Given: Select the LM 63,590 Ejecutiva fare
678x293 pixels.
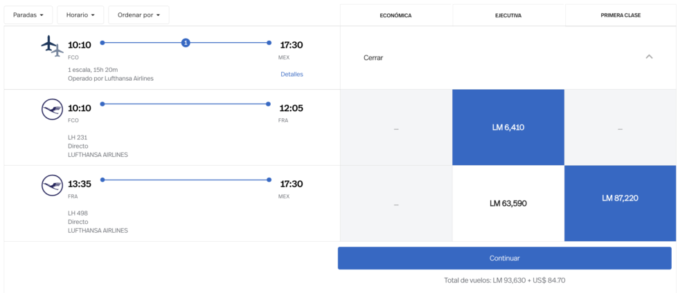Looking at the screenshot, I should pyautogui.click(x=508, y=203).
